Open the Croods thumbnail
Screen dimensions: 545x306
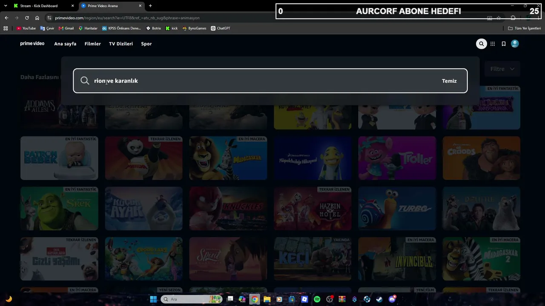pyautogui.click(x=482, y=158)
